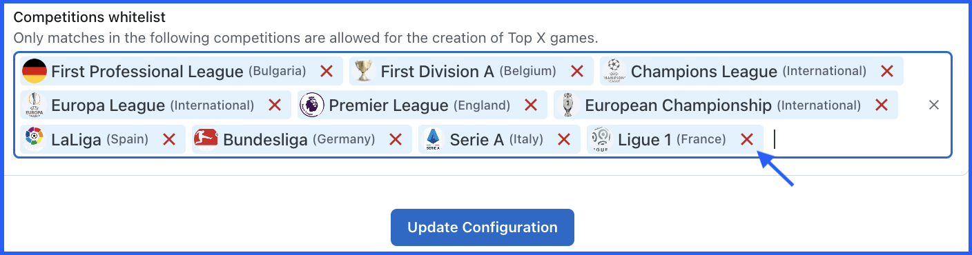The width and height of the screenshot is (972, 255).
Task: Remove Ligue 1 France tag
Action: (x=747, y=139)
